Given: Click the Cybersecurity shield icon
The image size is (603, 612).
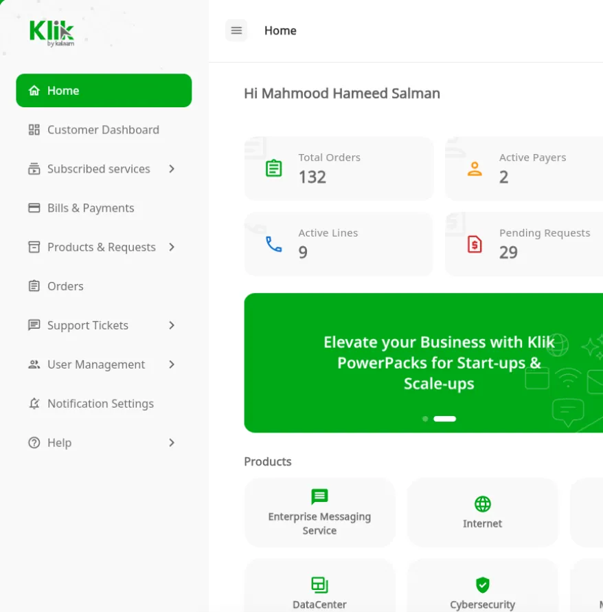Looking at the screenshot, I should point(483,584).
